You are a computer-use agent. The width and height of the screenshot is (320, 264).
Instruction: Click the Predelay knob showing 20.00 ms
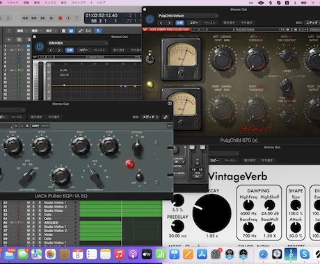pos(177,226)
